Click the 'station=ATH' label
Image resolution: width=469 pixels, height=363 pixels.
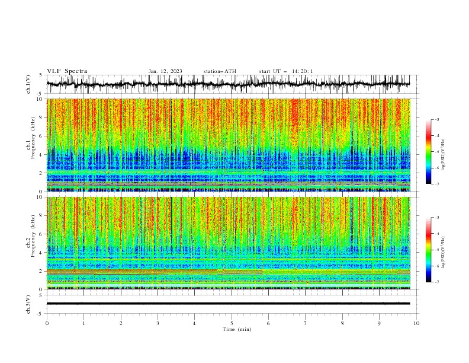point(220,71)
